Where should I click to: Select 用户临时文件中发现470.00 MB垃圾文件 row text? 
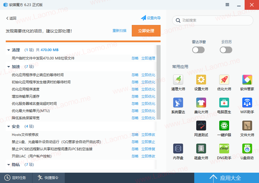43,58
